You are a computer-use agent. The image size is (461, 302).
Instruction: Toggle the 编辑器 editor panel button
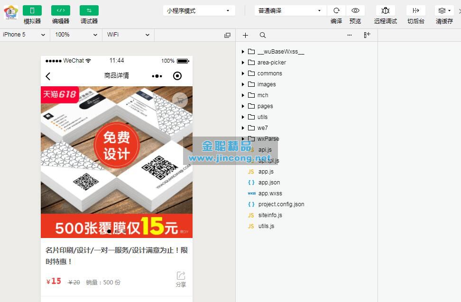(x=61, y=10)
